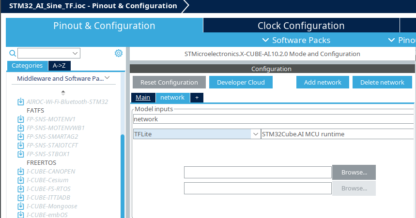Open the search box dropdown
Image resolution: width=416 pixels, height=218 pixels.
pos(76,53)
